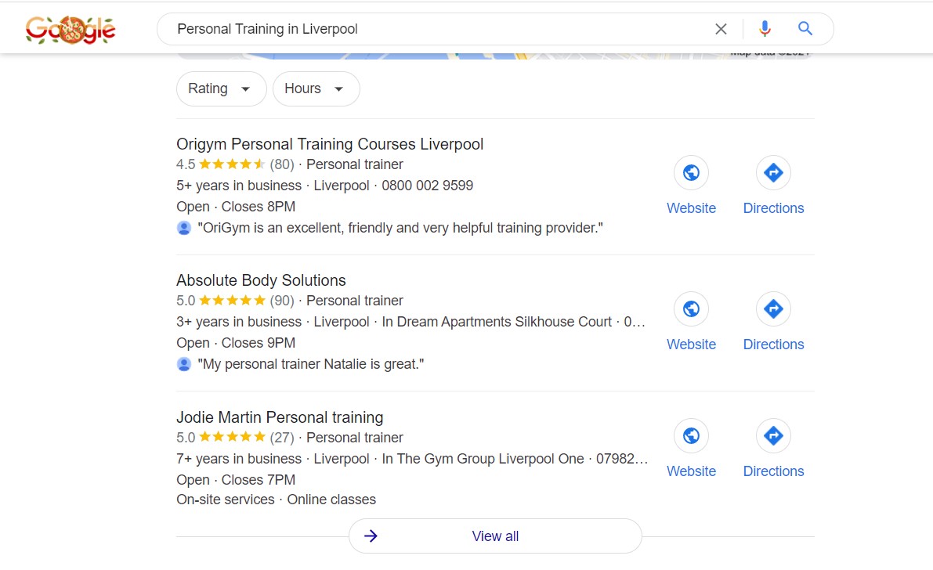Open Origym website globe icon
933x570 pixels.
[x=691, y=173]
